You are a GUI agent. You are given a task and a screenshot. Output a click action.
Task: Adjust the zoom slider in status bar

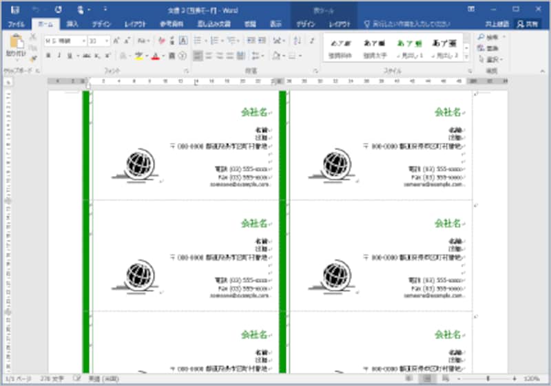click(488, 378)
